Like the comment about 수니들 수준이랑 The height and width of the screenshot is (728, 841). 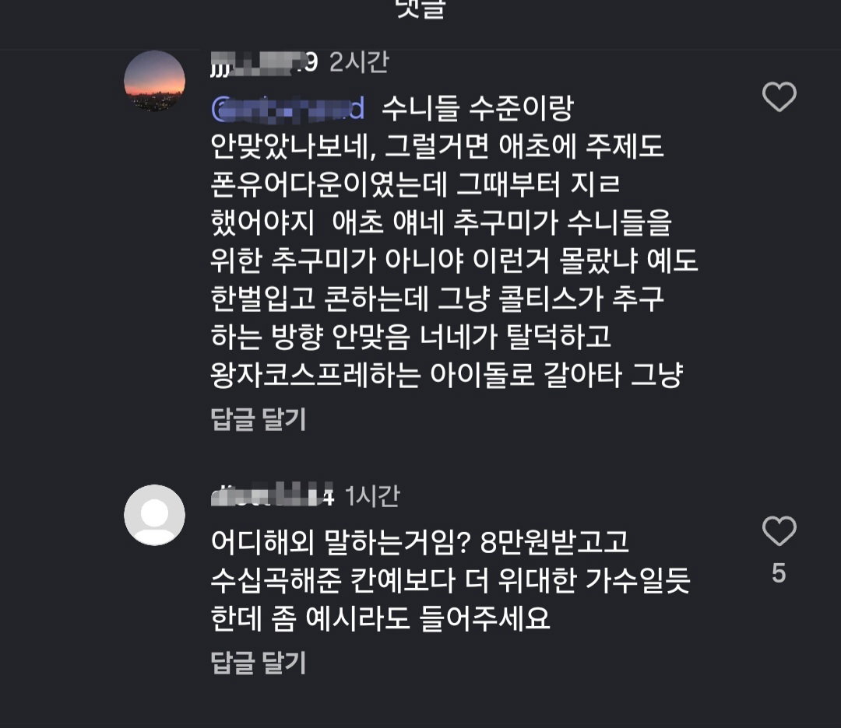point(779,97)
